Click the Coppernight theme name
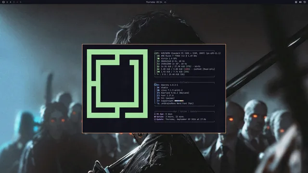Image resolution: width=308 pixels, height=173 pixels. click(x=167, y=101)
